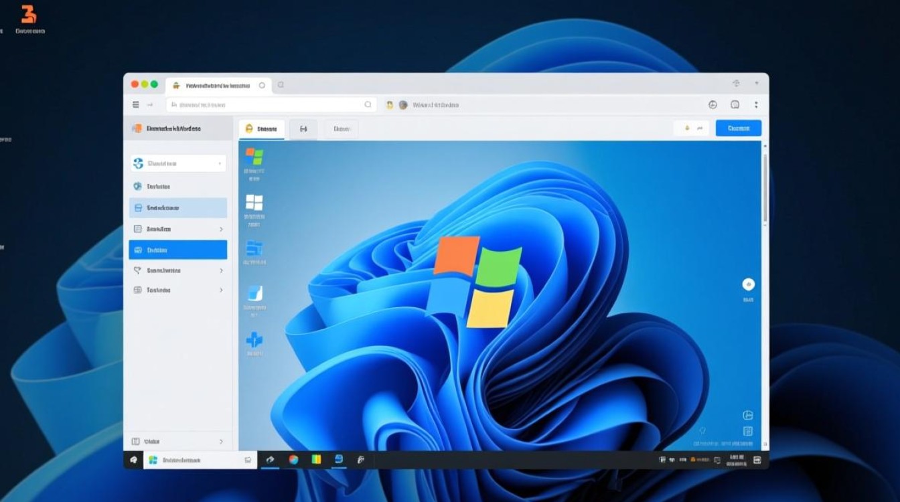Open the hamburger menu icon top left
The image size is (900, 502).
click(135, 104)
